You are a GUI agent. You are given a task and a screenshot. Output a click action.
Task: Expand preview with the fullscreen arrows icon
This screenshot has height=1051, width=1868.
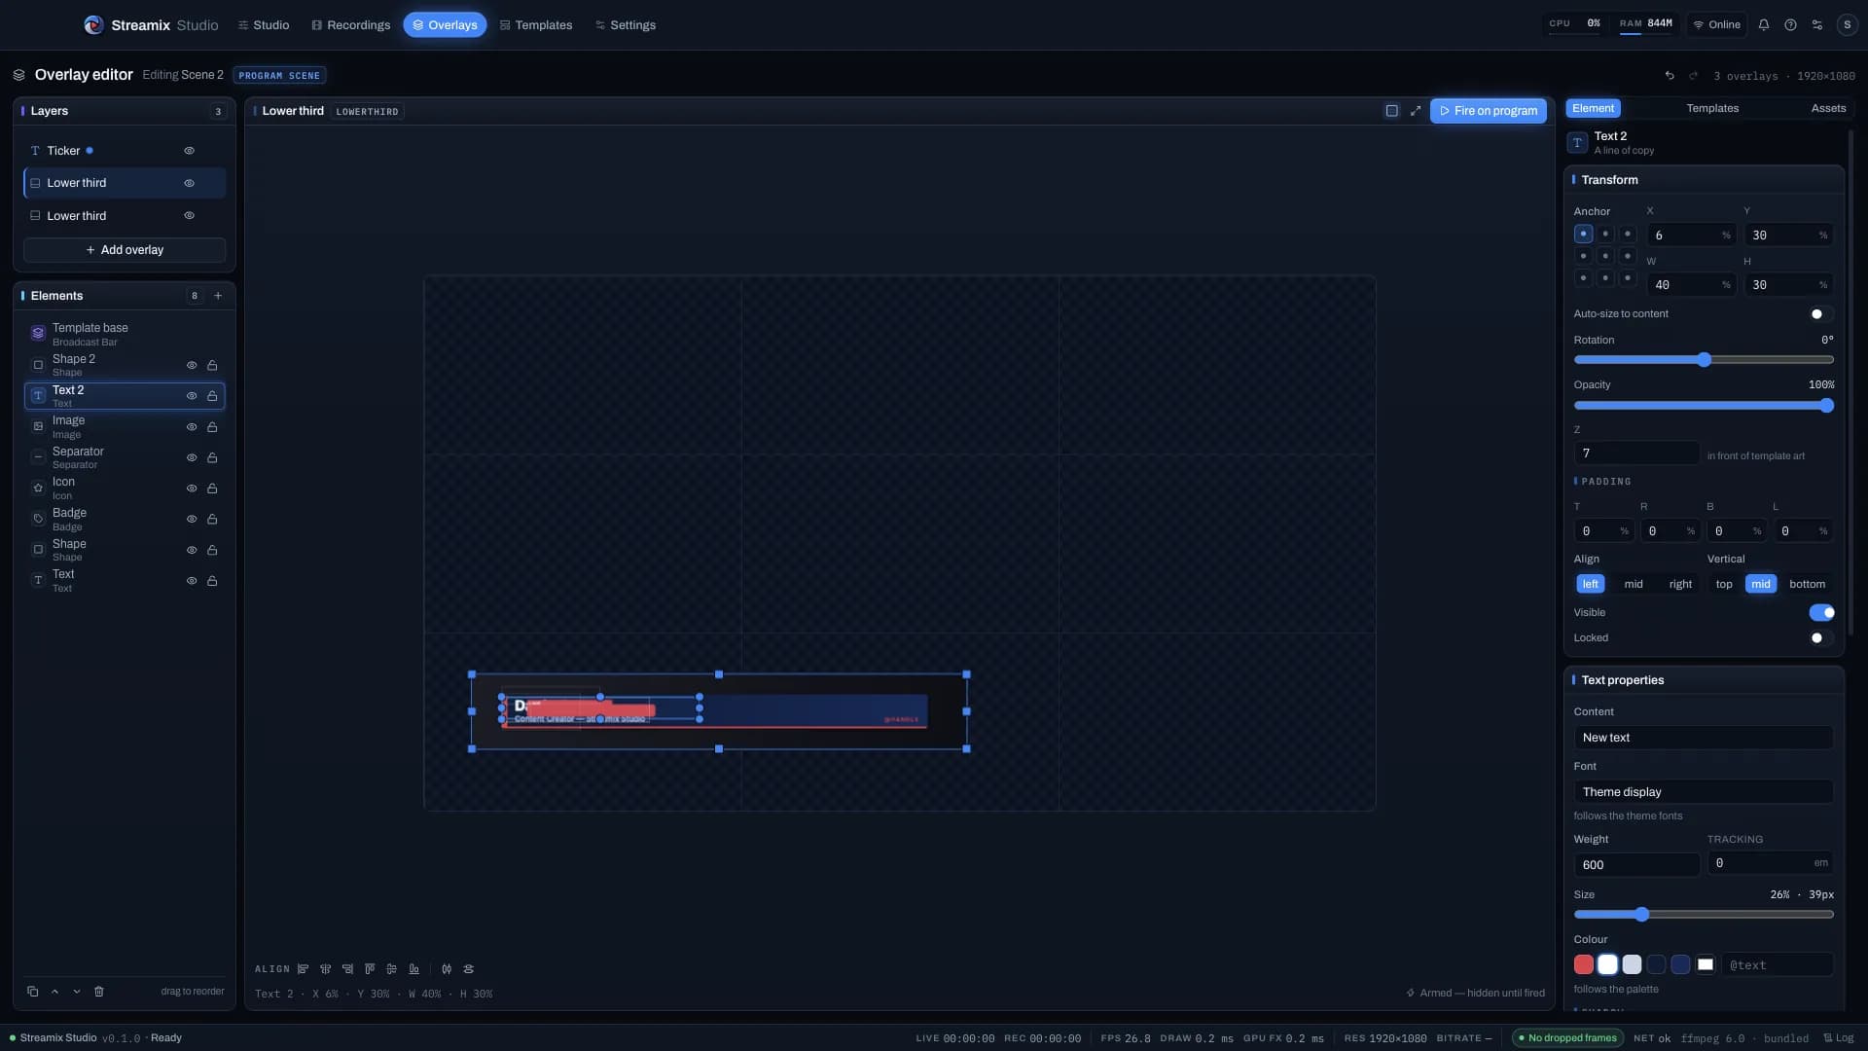[1416, 111]
